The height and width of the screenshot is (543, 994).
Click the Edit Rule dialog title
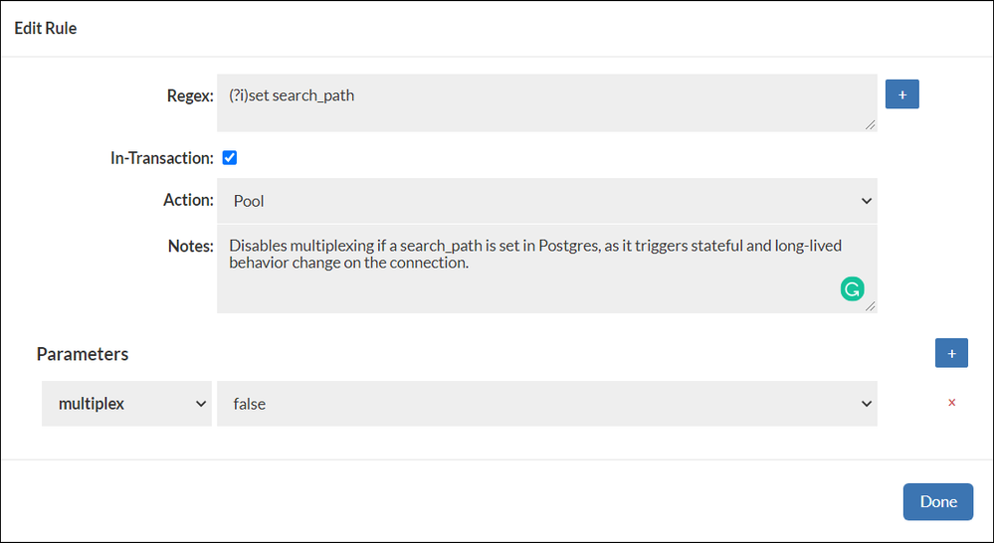[46, 28]
